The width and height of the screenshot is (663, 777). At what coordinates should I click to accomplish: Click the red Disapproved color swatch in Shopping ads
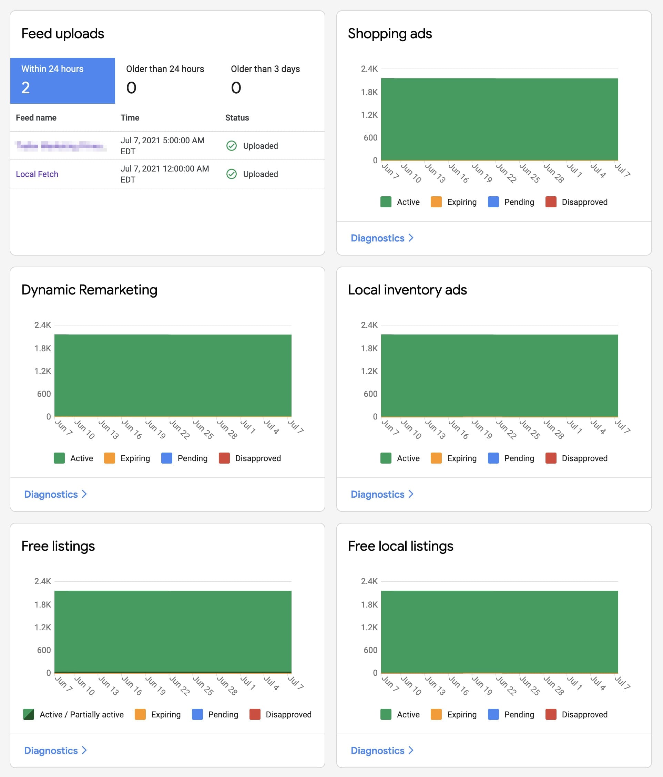[x=551, y=202]
